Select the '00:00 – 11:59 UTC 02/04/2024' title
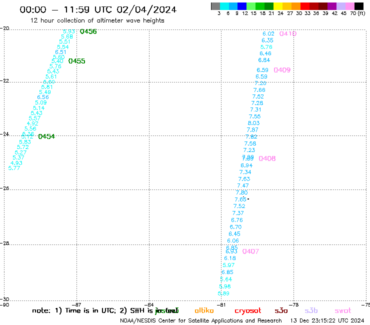 click(98, 9)
